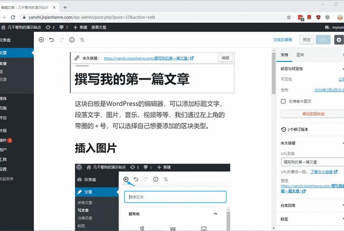Bookmark page with star icon
The width and height of the screenshot is (344, 231).
(289, 17)
